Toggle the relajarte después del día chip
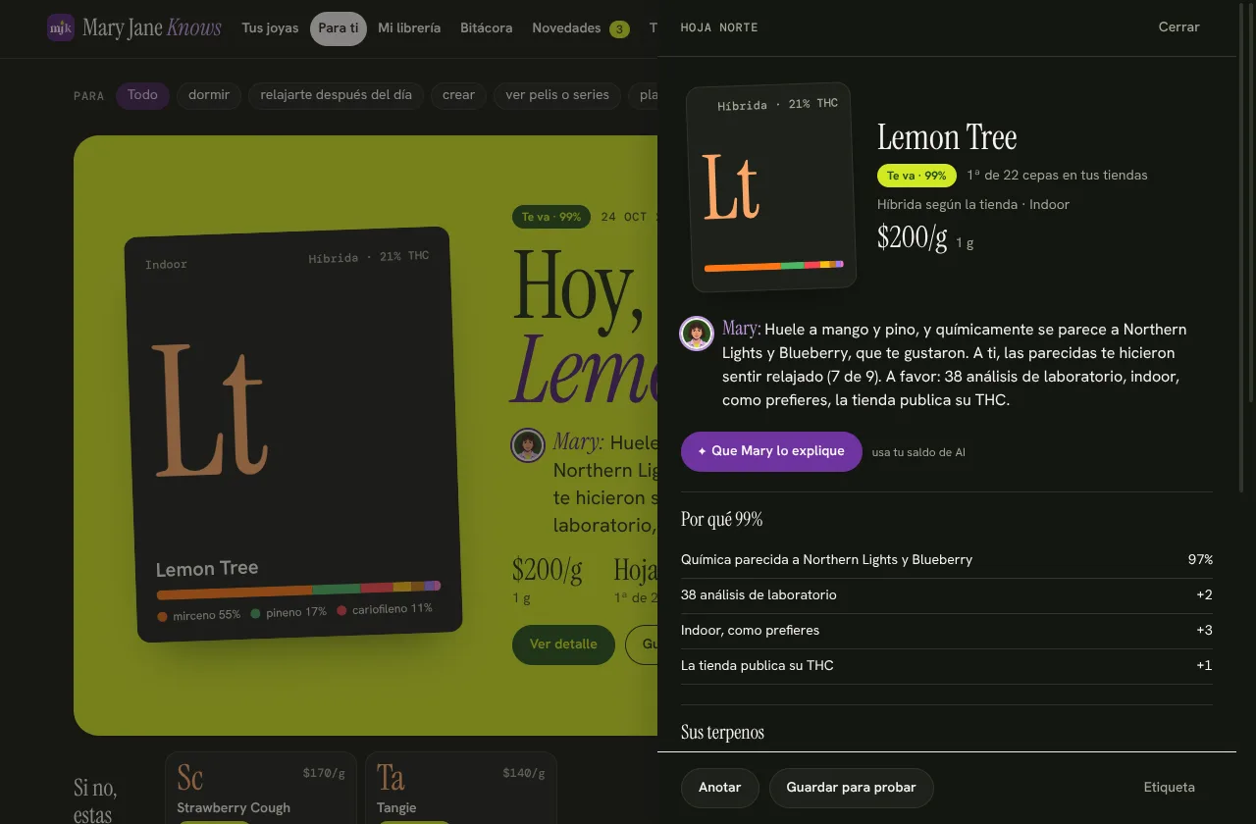Viewport: 1256px width, 824px height. (336, 95)
